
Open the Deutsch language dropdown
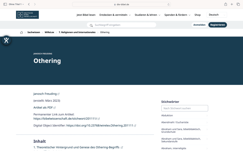click(x=217, y=15)
